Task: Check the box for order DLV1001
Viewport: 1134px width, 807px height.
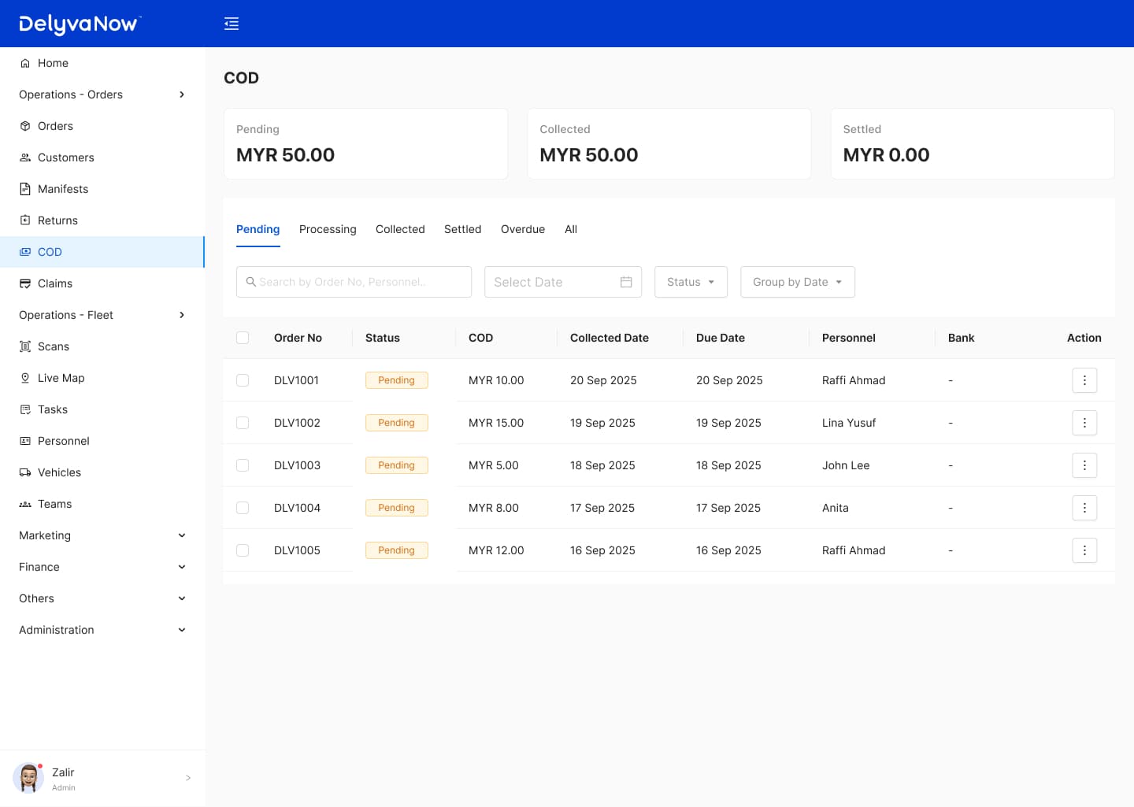Action: (243, 380)
